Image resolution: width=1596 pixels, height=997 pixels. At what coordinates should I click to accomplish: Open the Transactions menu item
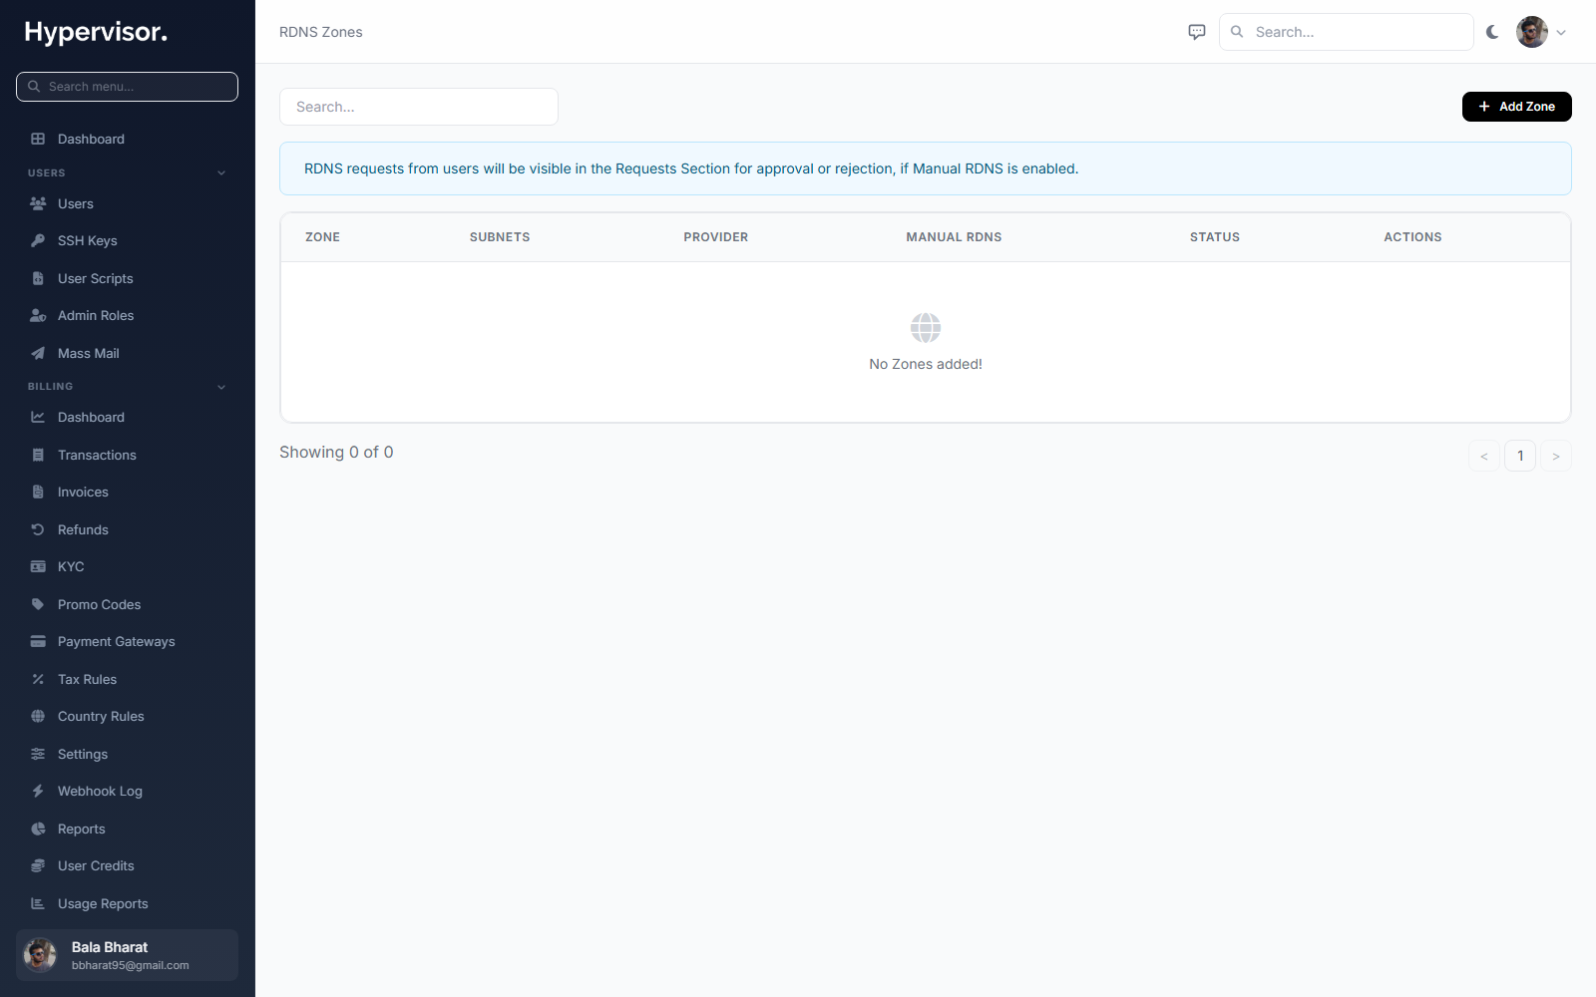tap(127, 455)
